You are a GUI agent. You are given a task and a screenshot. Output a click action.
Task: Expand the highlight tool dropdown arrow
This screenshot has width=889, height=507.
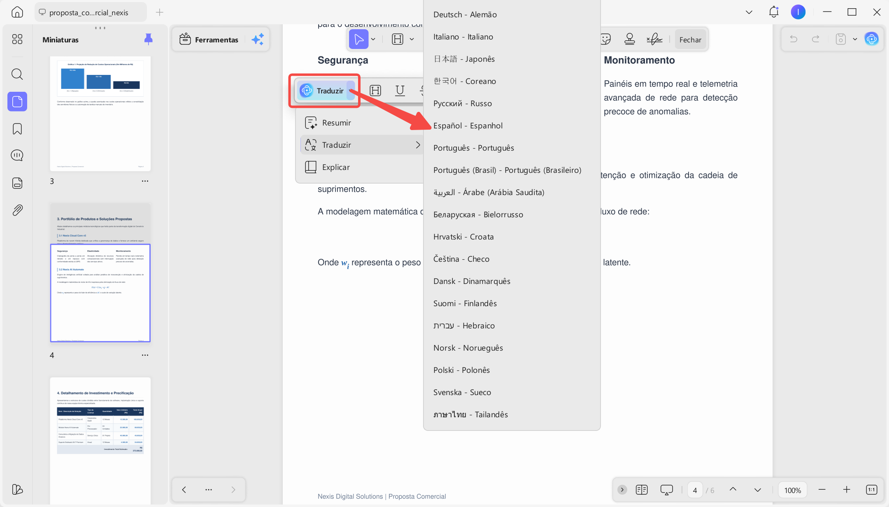[412, 39]
